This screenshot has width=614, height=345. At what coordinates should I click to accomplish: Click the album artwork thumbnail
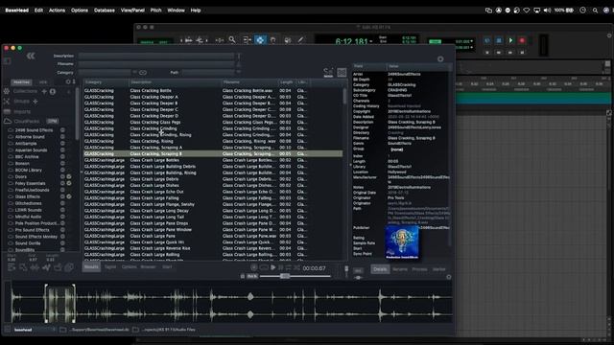pos(402,242)
